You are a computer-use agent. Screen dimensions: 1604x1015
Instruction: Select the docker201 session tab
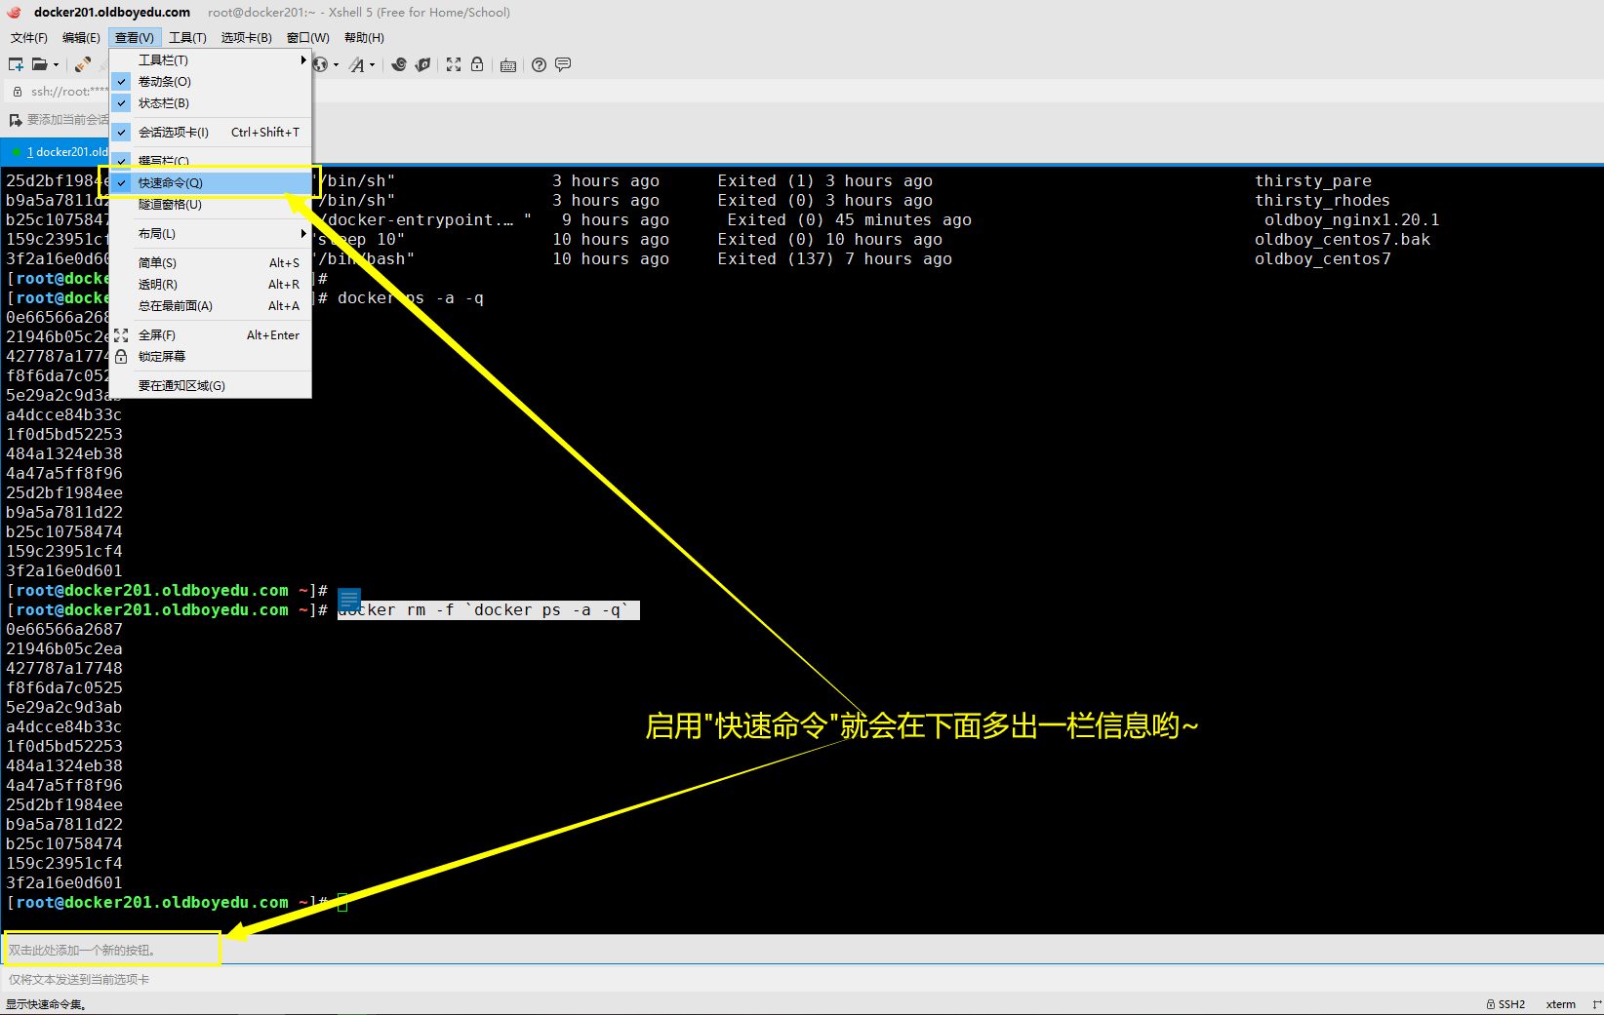[x=63, y=152]
